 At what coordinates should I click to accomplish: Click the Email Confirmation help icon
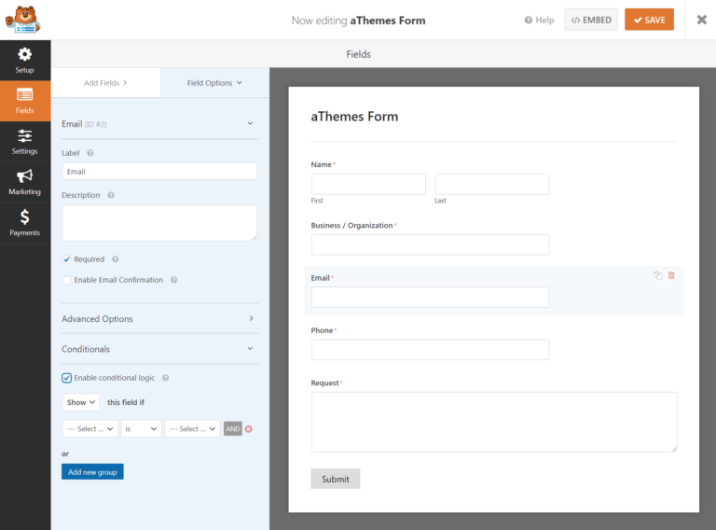click(174, 280)
